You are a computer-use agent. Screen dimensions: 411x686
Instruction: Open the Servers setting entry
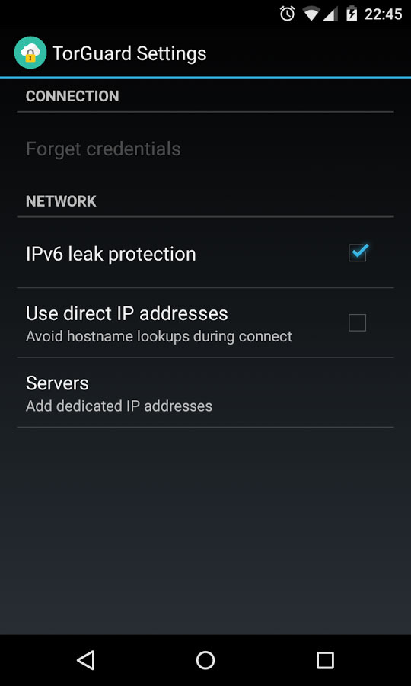(205, 393)
